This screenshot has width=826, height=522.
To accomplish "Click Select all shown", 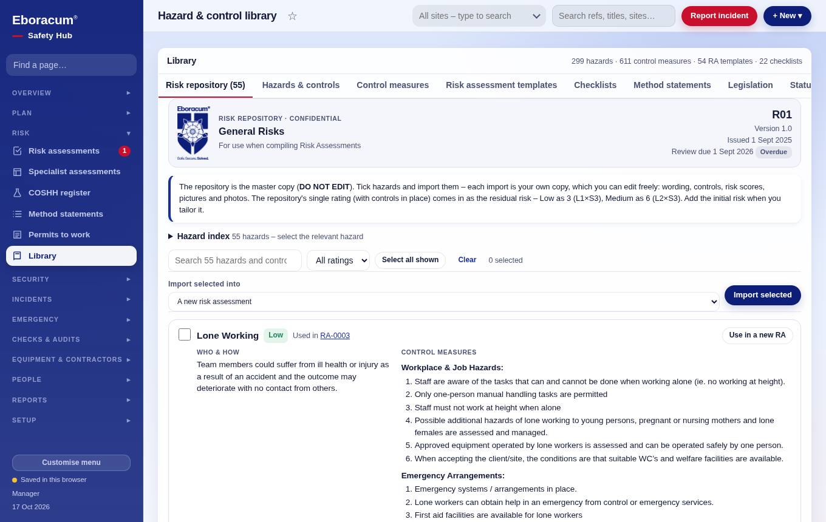I will tap(410, 260).
